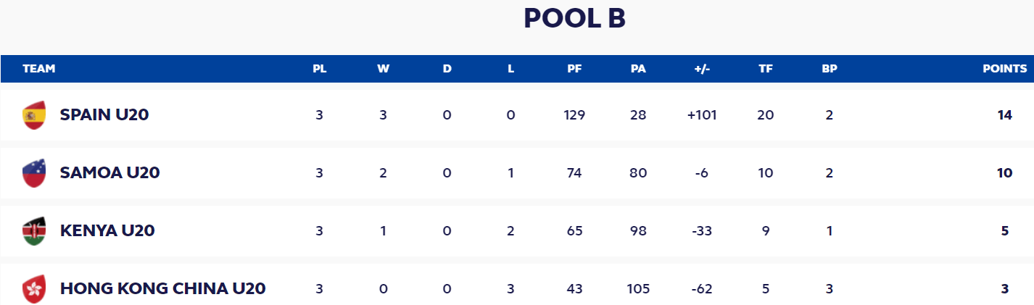
Task: Select Samoa's -6 points difference value
Action: [702, 172]
